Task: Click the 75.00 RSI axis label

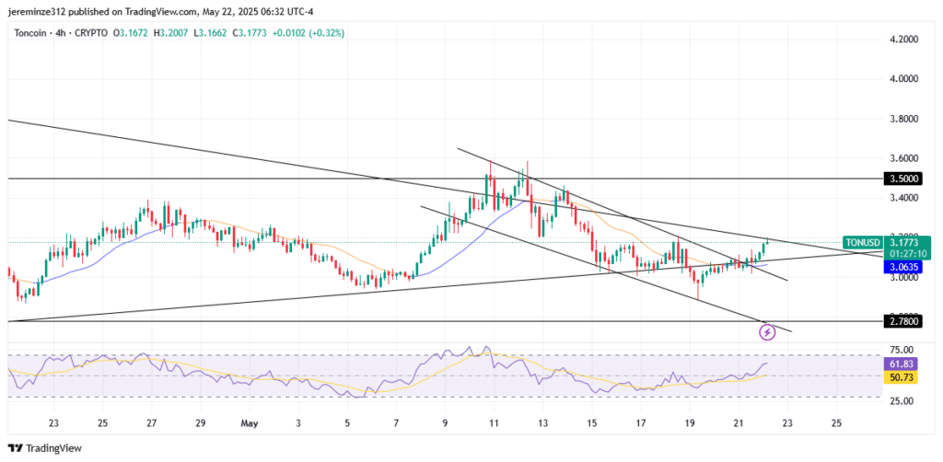Action: pyautogui.click(x=902, y=350)
